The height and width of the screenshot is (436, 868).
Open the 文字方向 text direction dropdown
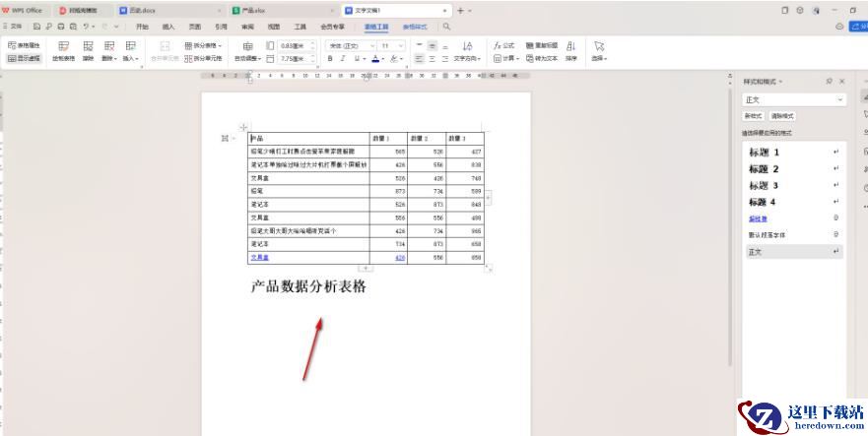[468, 59]
